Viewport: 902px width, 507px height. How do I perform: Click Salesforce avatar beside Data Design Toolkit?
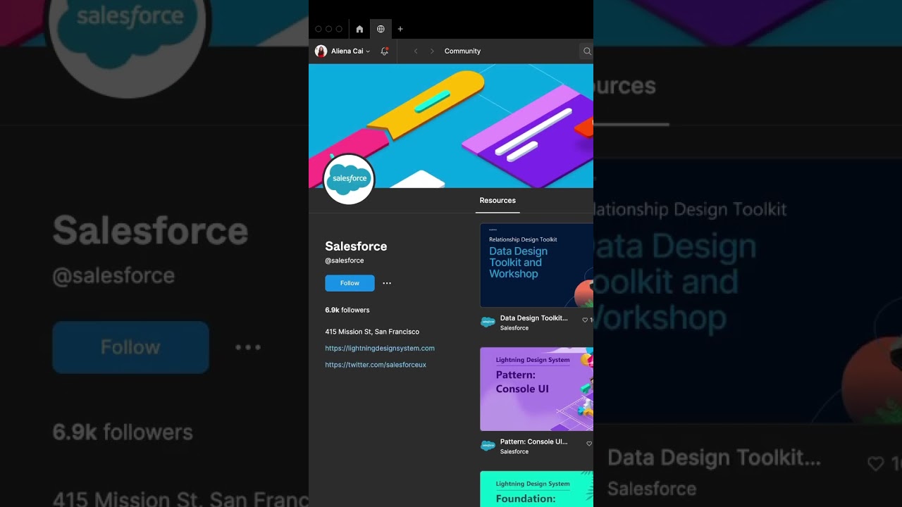point(488,322)
